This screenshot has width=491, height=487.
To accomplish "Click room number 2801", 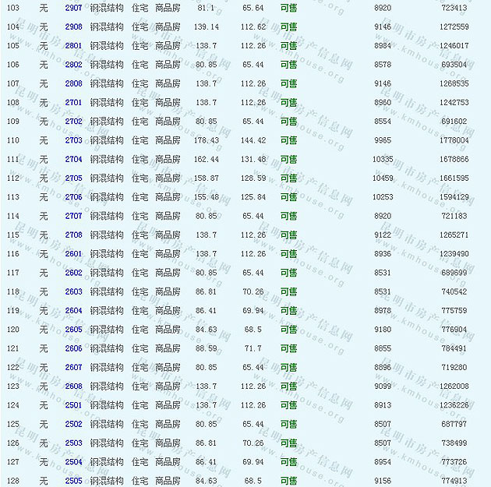I will coord(73,46).
